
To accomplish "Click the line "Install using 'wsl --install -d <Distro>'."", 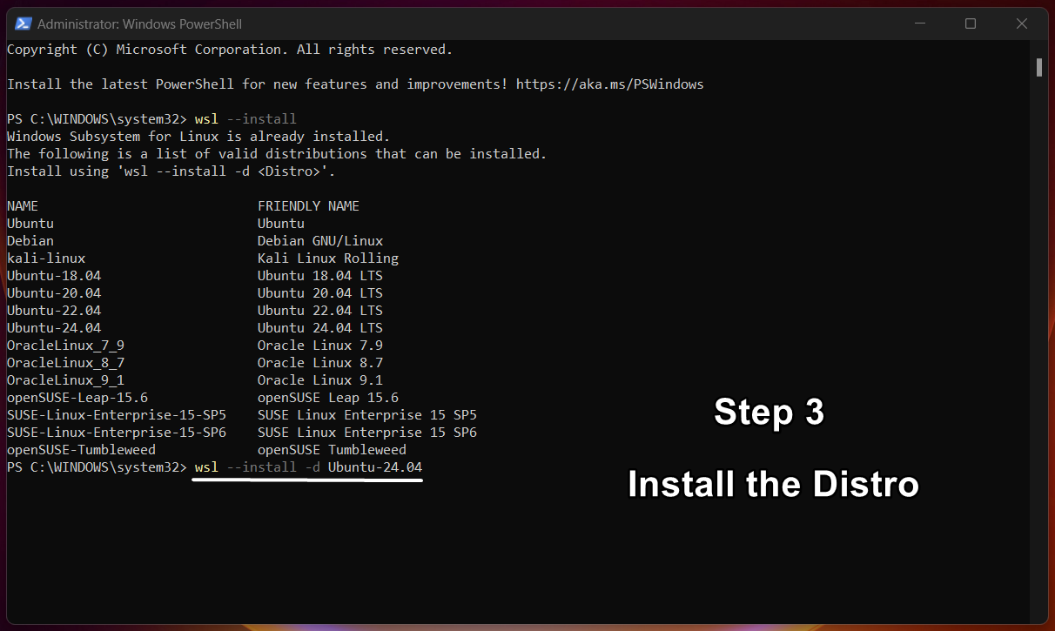I will 171,171.
